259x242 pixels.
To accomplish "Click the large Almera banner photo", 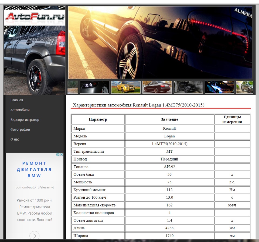I will coord(160,43).
